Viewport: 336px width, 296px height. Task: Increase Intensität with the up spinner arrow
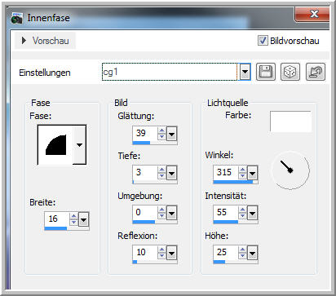(242, 209)
